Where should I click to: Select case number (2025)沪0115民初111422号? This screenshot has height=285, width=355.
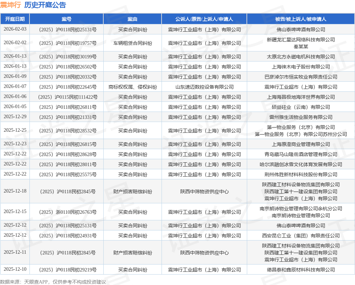68,97
